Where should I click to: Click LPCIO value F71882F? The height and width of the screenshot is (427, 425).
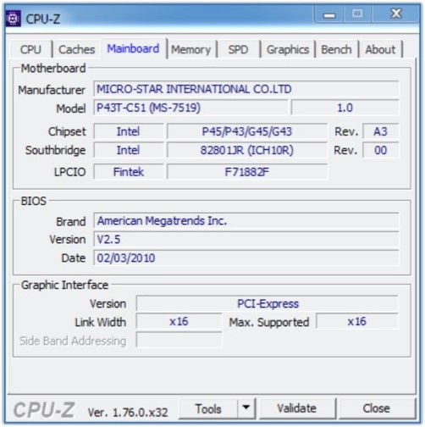(247, 172)
